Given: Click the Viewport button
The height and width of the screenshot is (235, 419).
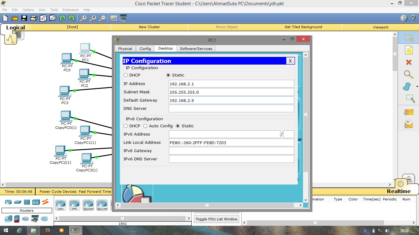Looking at the screenshot, I should (380, 27).
